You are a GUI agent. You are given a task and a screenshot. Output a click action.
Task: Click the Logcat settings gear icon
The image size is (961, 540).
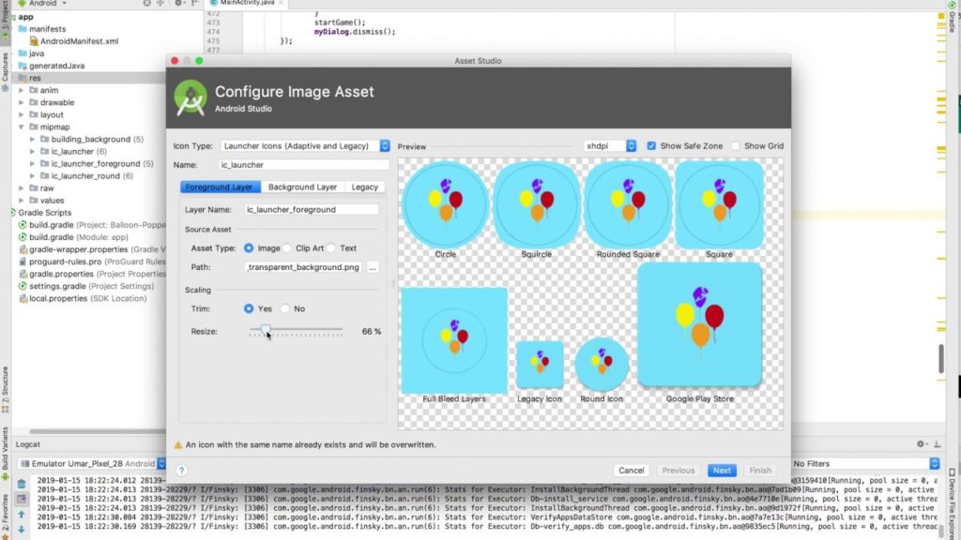tap(921, 443)
